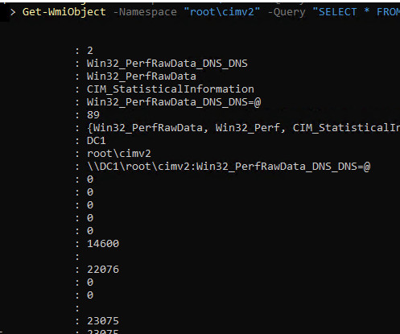Click the -Query parameter in the command

[287, 12]
